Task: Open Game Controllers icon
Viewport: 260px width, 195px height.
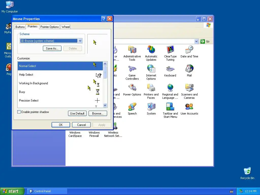Action: [132, 72]
